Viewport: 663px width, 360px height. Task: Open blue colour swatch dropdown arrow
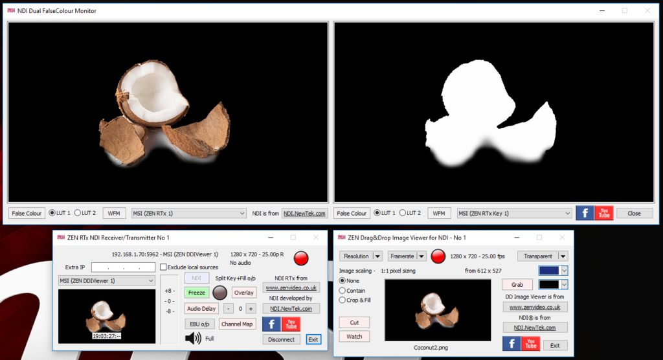(564, 270)
